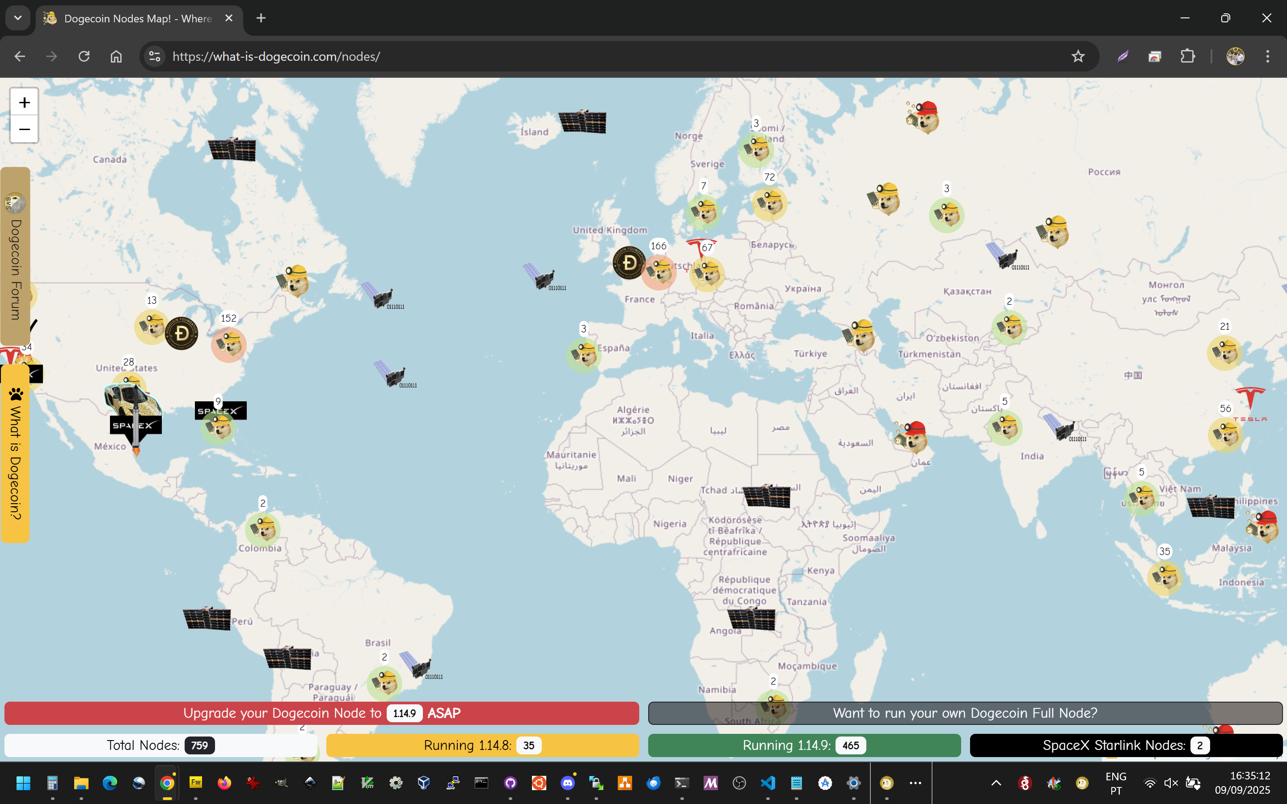Image resolution: width=1287 pixels, height=804 pixels.
Task: Click the 3-node cluster in España
Action: coord(583,355)
